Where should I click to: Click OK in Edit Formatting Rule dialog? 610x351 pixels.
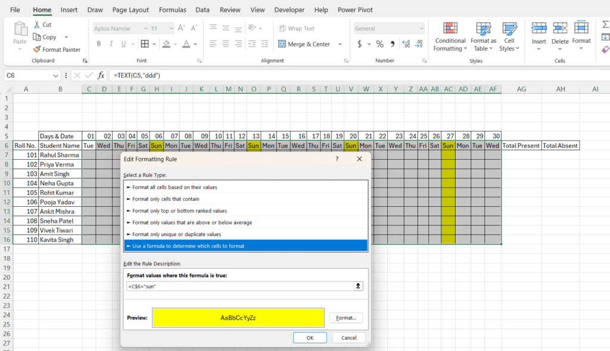tap(310, 338)
